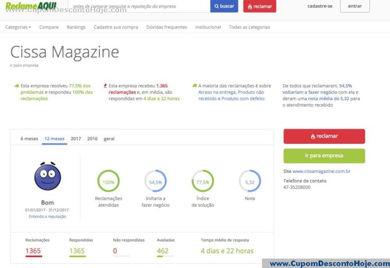Click the Atraso na entrega link
This screenshot has width=390, height=268.
[217, 92]
